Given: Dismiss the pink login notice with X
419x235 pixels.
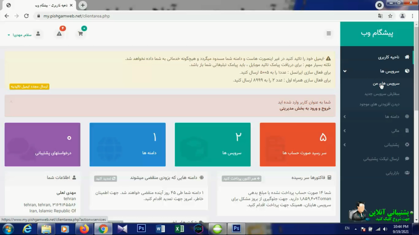Looking at the screenshot, I should tap(11, 101).
